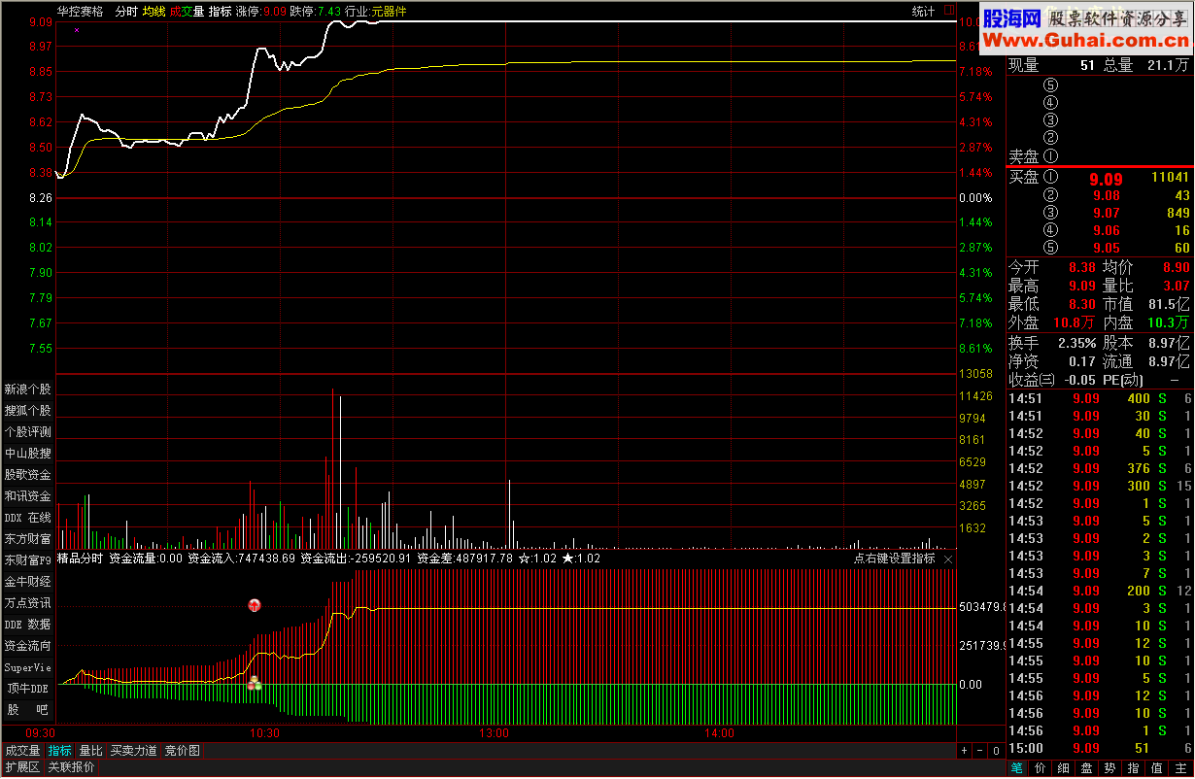This screenshot has height=779, width=1195.
Task: Click the red ball marker on indicator chart
Action: pos(255,605)
